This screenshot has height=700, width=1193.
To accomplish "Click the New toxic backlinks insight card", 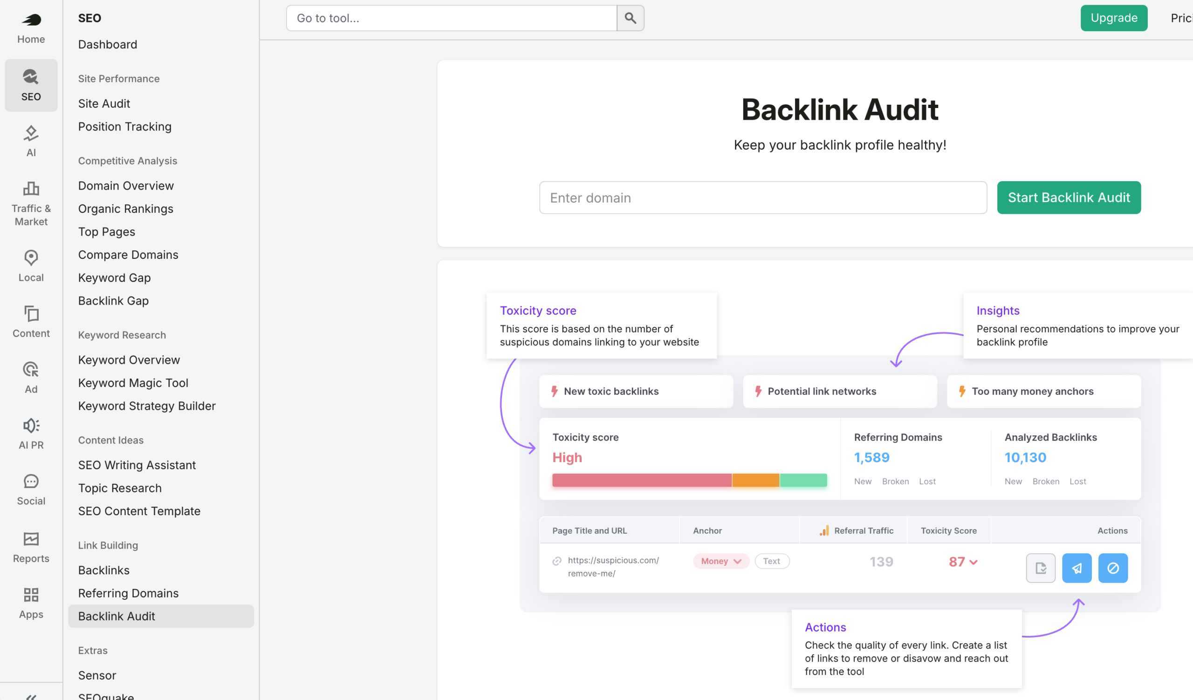I will point(636,391).
